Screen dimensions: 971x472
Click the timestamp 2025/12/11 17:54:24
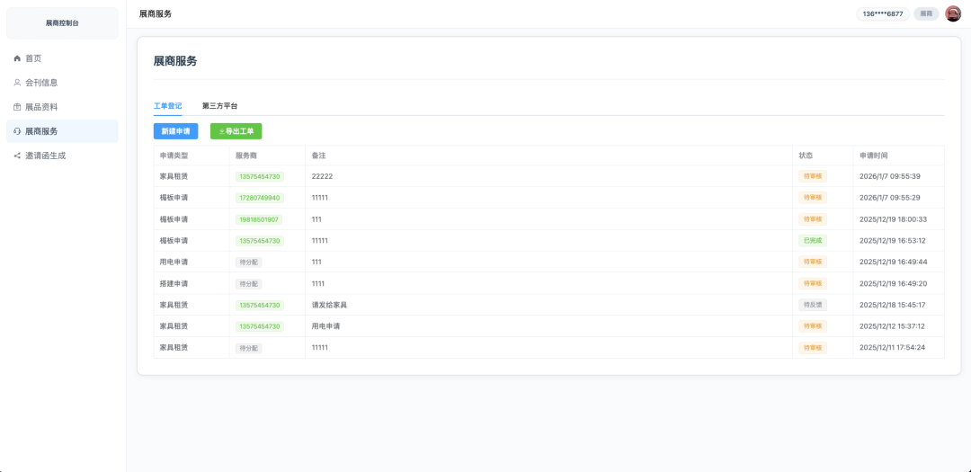click(x=893, y=348)
